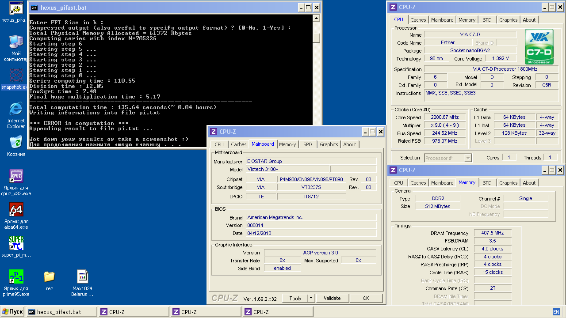The width and height of the screenshot is (566, 318).
Task: Switch to CPU tab in Mainboard window
Action: pyautogui.click(x=219, y=144)
